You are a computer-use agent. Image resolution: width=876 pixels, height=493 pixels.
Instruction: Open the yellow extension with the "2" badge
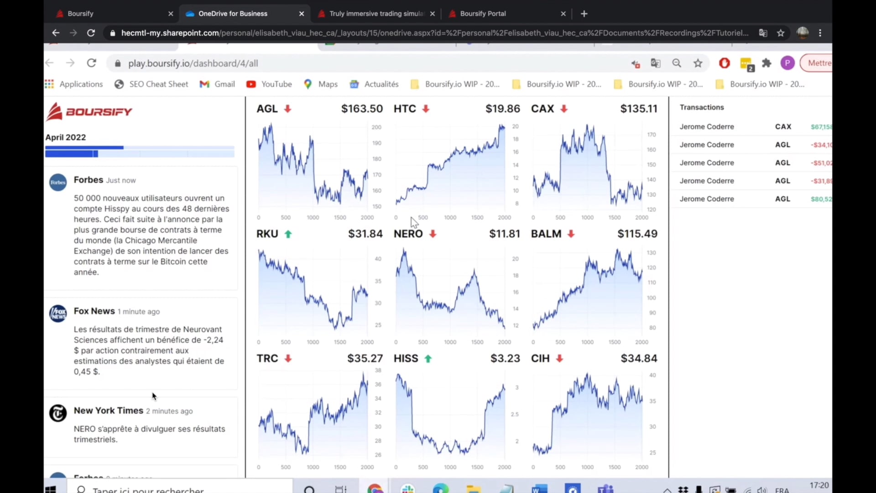click(x=747, y=63)
